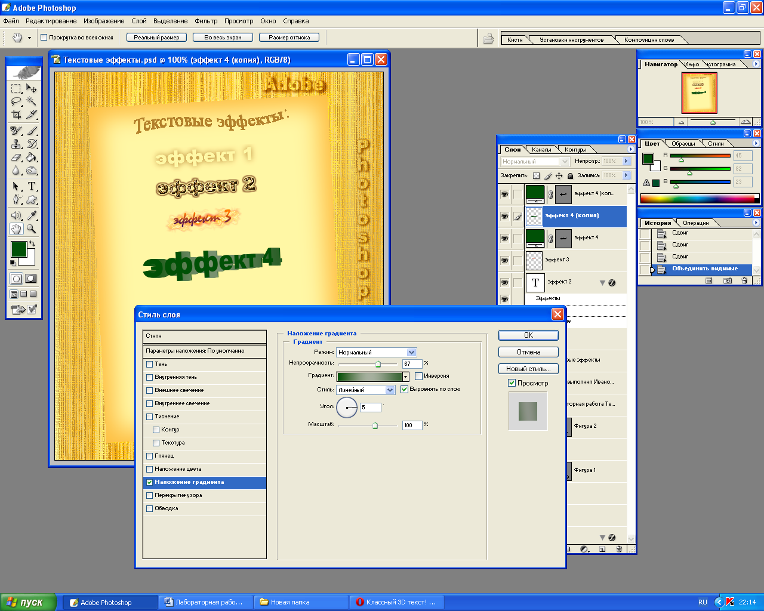Screen dimensions: 764x611
Task: Open Hand tool preset picker arrow
Action: coord(29,38)
